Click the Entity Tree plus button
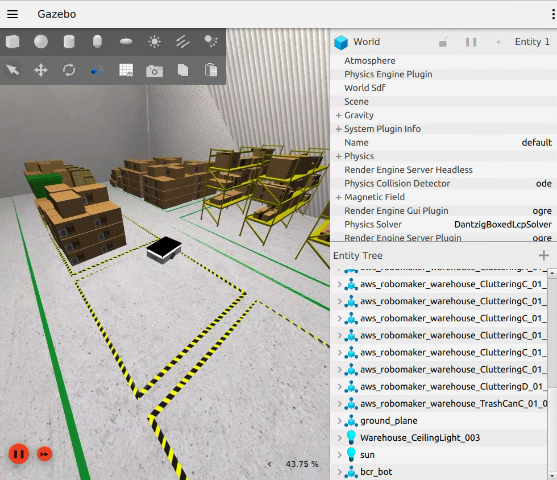This screenshot has height=480, width=557. (x=543, y=255)
